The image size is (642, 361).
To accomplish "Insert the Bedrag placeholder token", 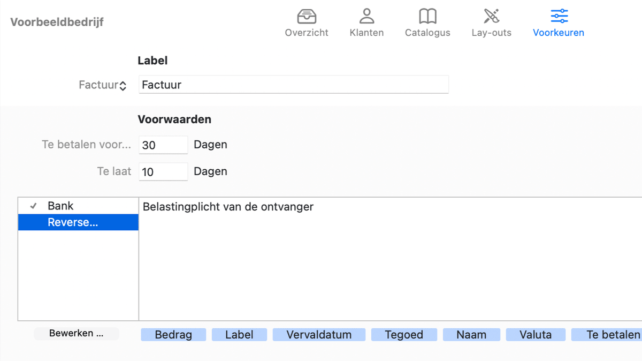I will click(173, 335).
